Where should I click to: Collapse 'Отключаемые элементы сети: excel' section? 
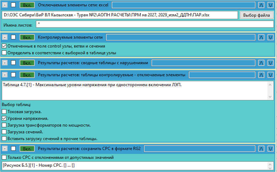tap(5, 5)
